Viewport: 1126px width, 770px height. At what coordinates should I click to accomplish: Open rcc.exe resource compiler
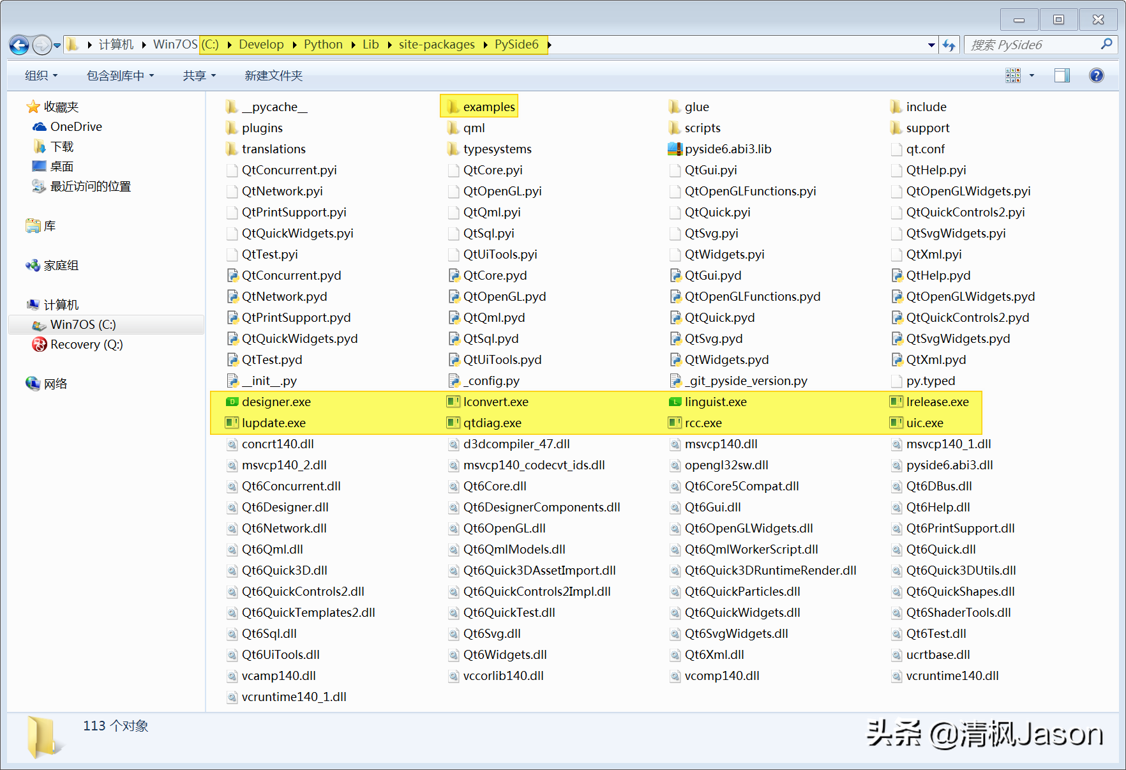click(x=703, y=423)
